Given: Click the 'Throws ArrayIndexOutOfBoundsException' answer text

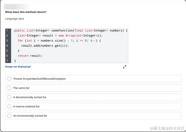Looking at the screenshot, I should pos(39,79).
